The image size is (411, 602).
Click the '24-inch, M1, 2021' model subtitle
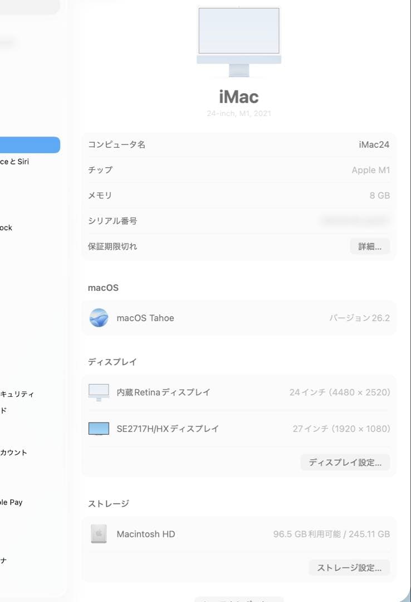[x=239, y=113]
